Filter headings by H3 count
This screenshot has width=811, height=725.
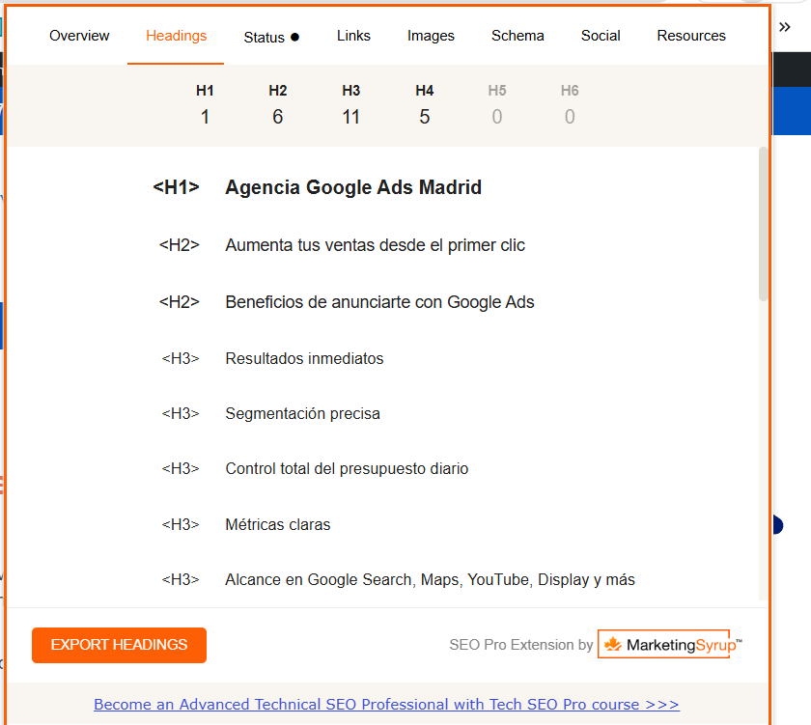pos(351,105)
